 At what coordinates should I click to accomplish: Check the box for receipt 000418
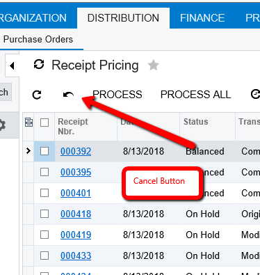pyautogui.click(x=44, y=214)
